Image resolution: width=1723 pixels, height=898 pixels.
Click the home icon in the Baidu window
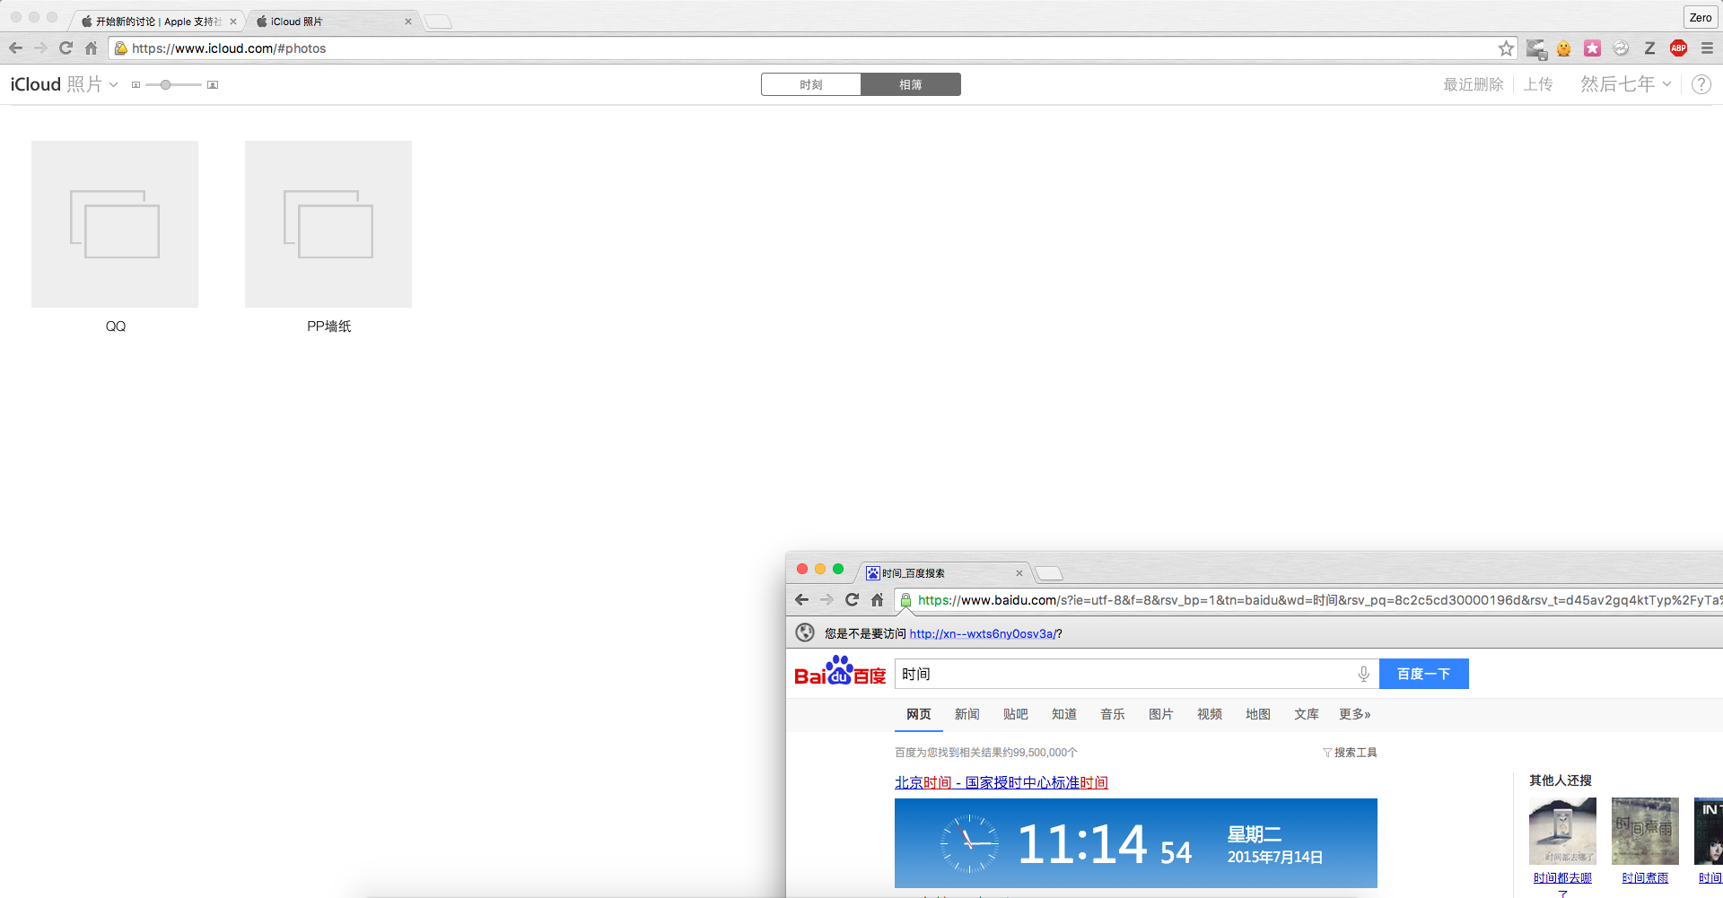tap(877, 600)
